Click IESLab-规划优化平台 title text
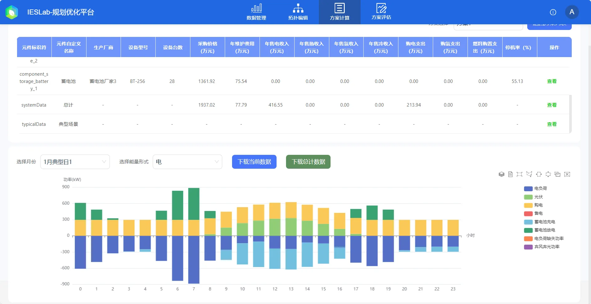This screenshot has height=304, width=591. point(61,12)
